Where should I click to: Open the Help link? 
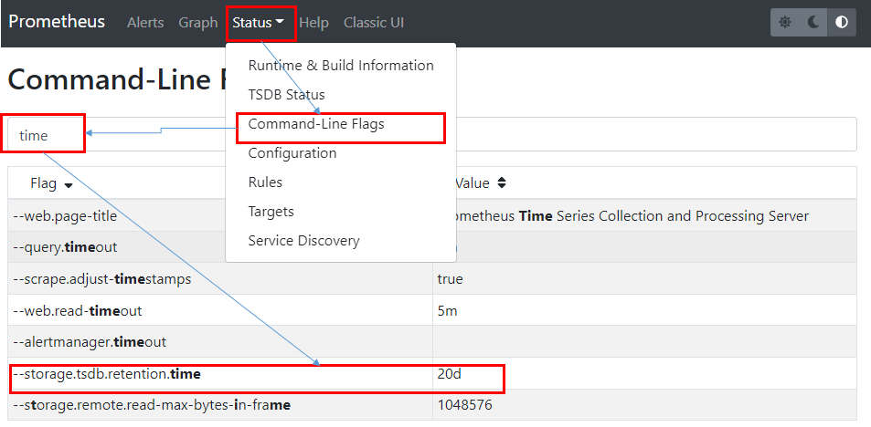pyautogui.click(x=313, y=23)
